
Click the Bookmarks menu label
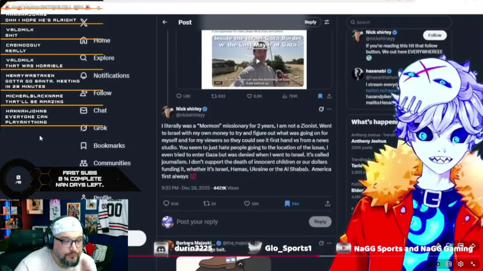coord(109,146)
